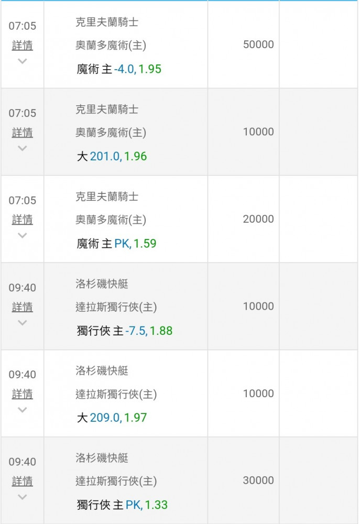
Task: Click the 大 209.0, 1.97 selection
Action: [x=112, y=418]
